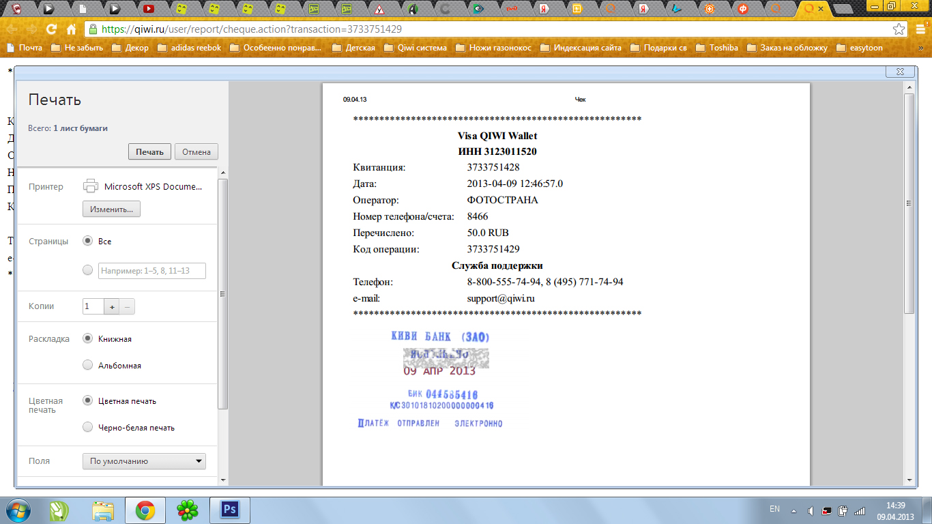Open the 'Почта' bookmarks folder
The image size is (932, 524).
25,48
